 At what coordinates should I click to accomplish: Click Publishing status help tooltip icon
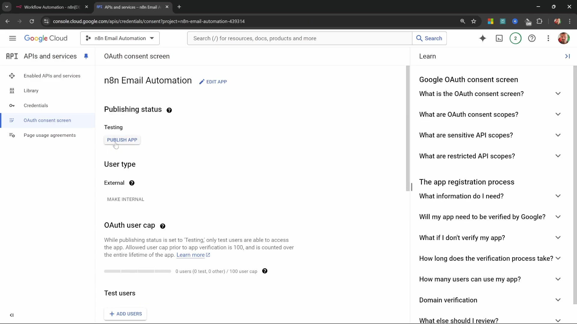169,110
